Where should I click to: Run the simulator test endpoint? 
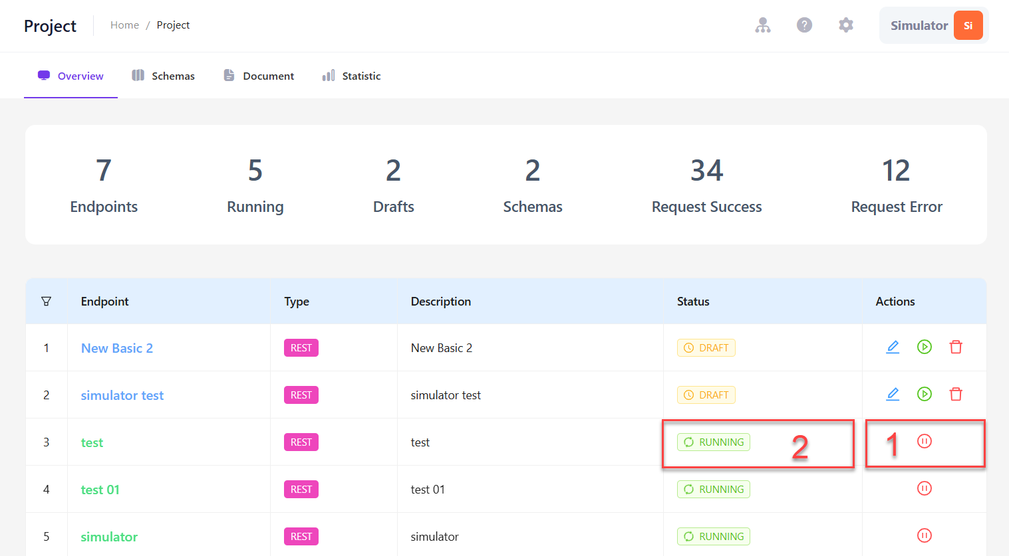coord(925,394)
